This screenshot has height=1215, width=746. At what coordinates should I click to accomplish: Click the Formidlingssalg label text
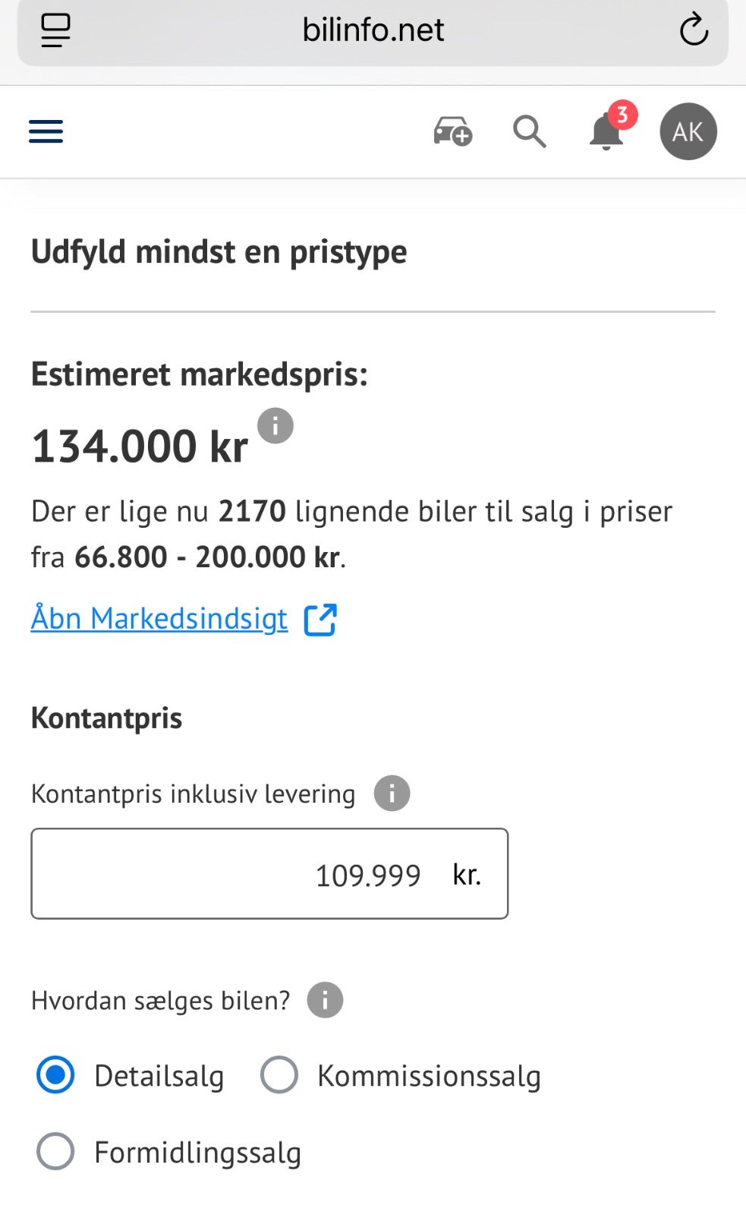point(197,1153)
